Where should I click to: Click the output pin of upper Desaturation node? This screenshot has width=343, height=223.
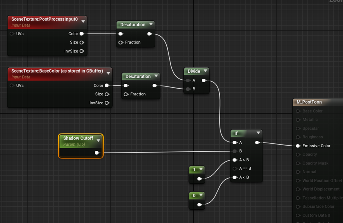tap(150, 34)
